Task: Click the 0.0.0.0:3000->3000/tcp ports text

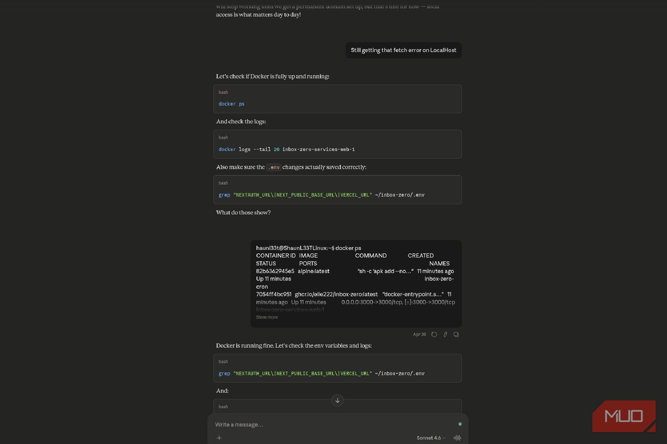Action: [x=372, y=302]
